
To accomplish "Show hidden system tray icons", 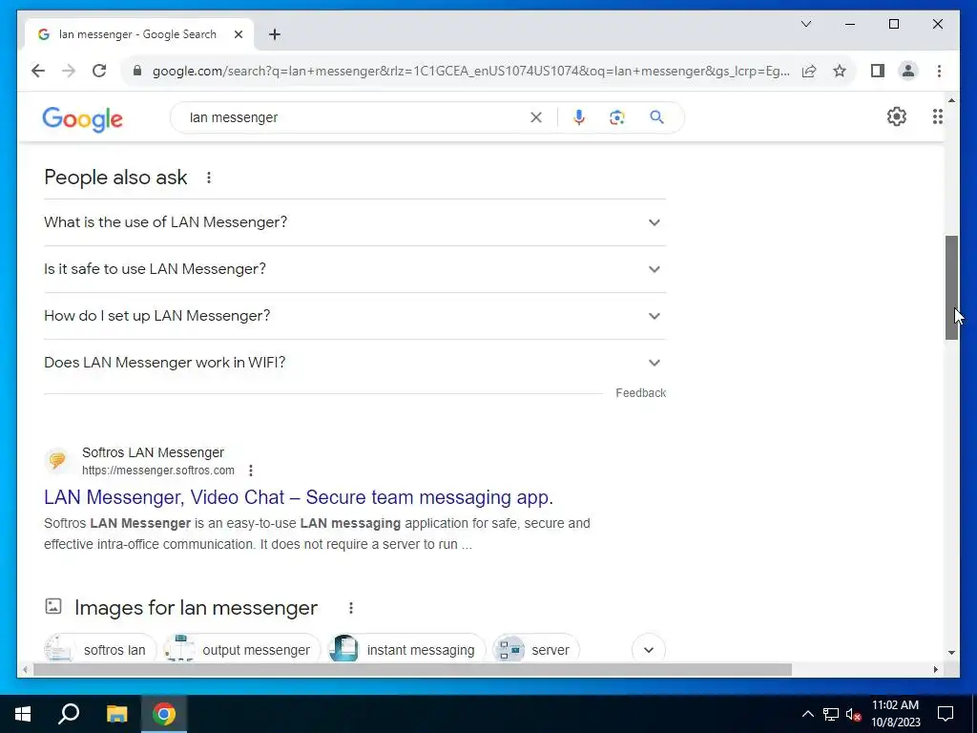I will [807, 714].
